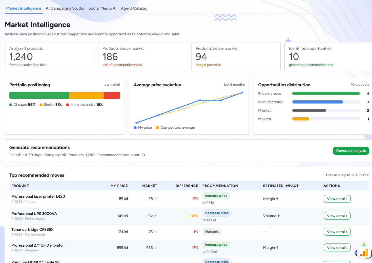Click the Maintain badge for Toner cartridge
Viewport: 372px width, 263px height.
212,232
